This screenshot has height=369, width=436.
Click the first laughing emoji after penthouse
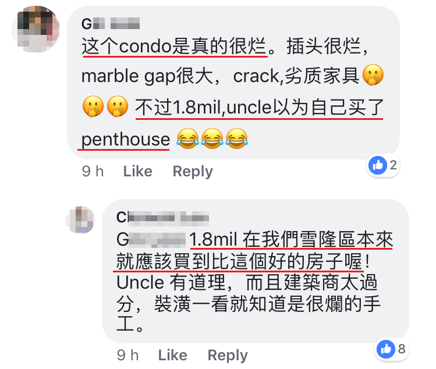pos(187,138)
